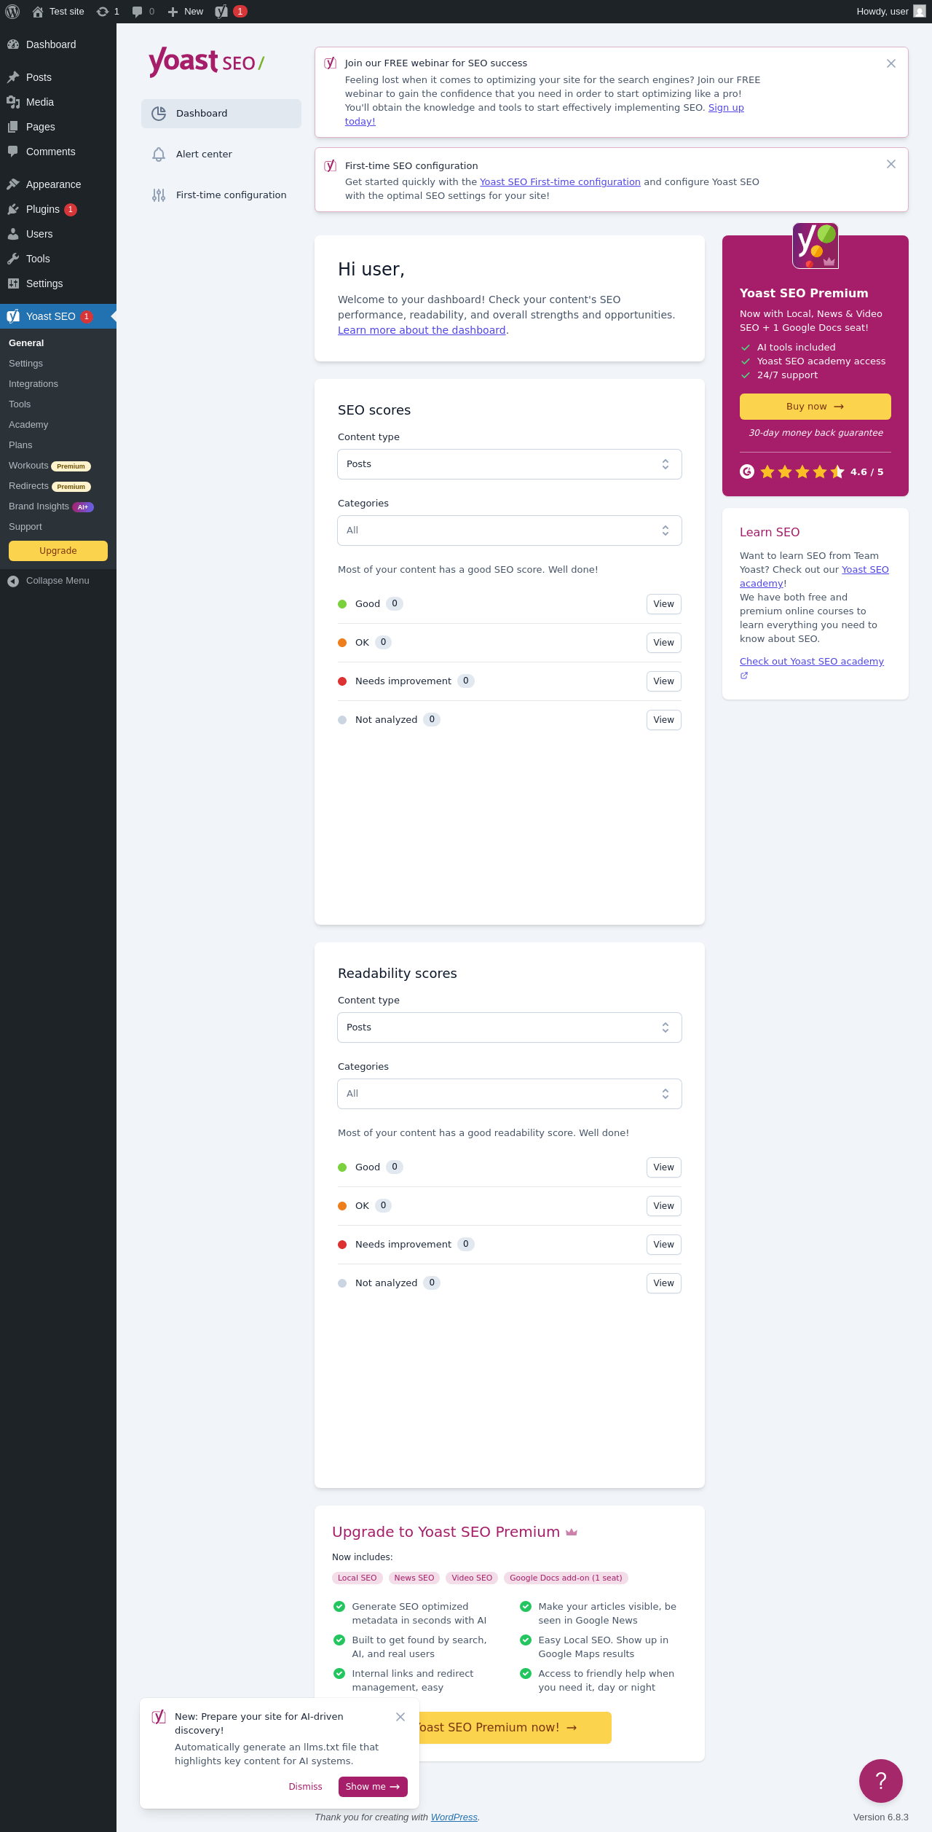Open the Yoast icon in admin bar
This screenshot has height=1832, width=932.
pyautogui.click(x=222, y=12)
